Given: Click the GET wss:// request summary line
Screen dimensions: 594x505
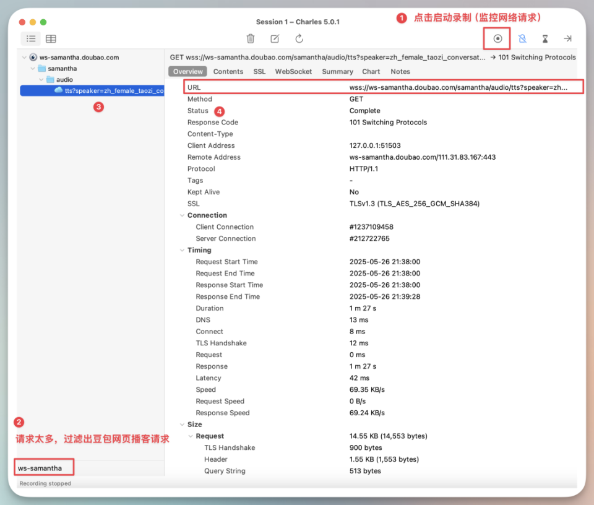Looking at the screenshot, I should (x=372, y=58).
